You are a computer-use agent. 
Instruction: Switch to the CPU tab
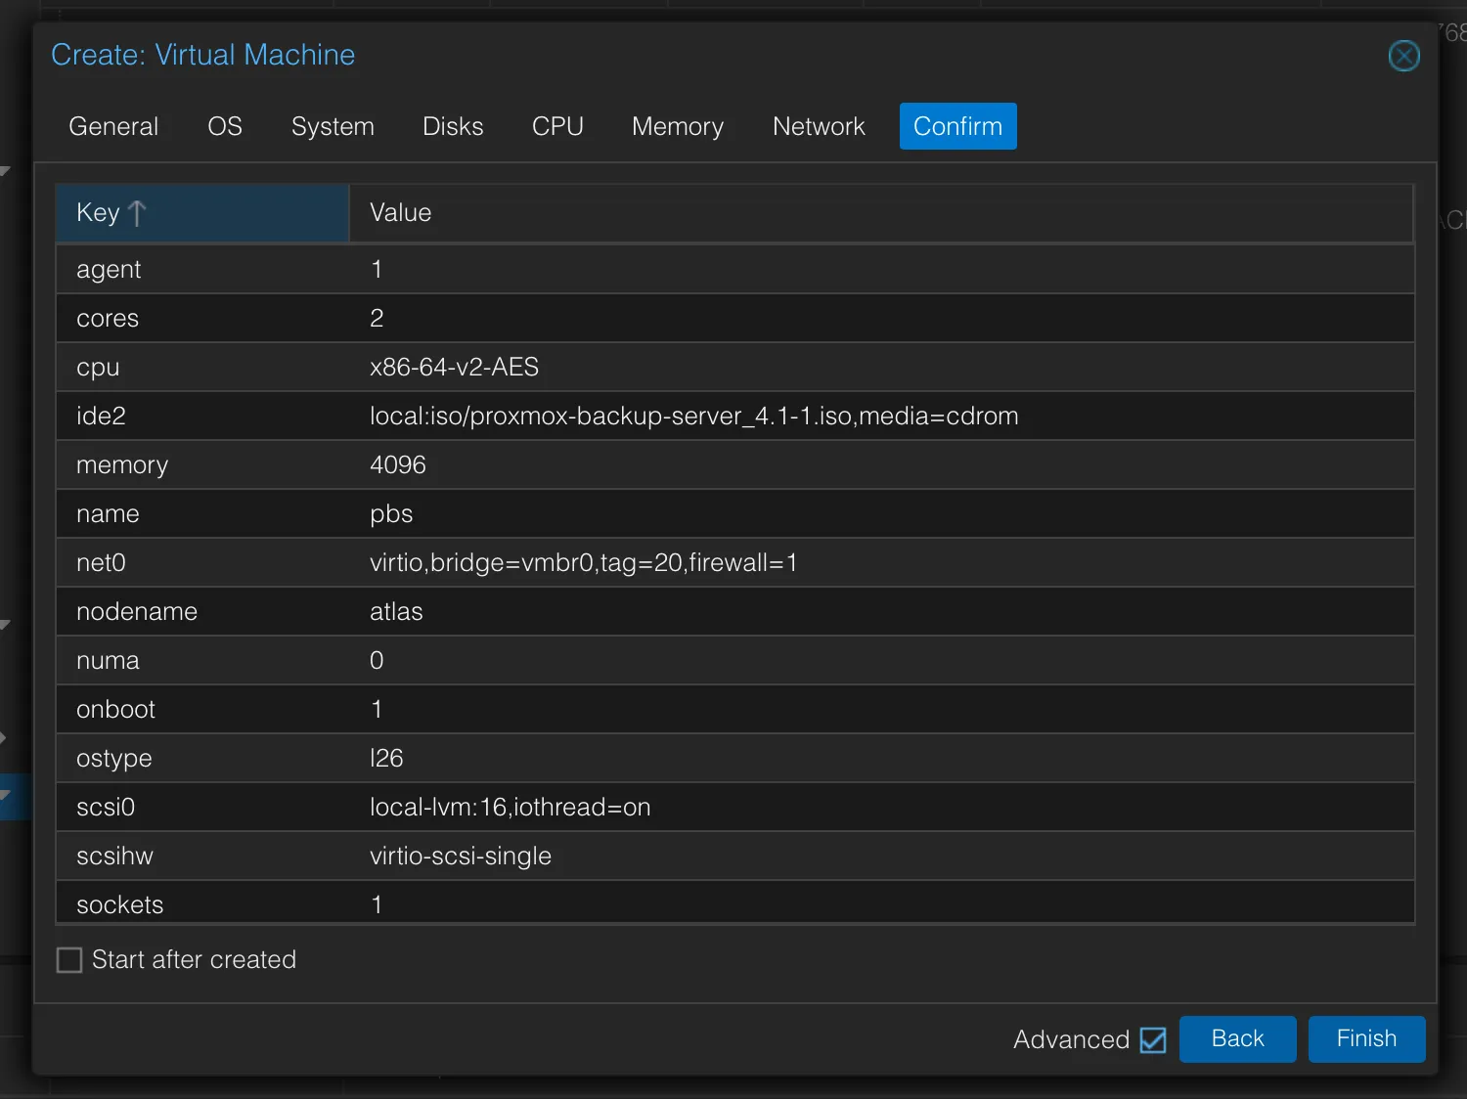tap(557, 126)
